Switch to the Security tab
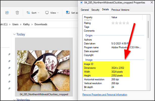 [x=95, y=10]
